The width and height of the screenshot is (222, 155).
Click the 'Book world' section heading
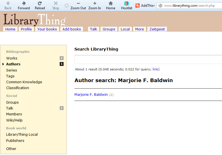click(16, 128)
